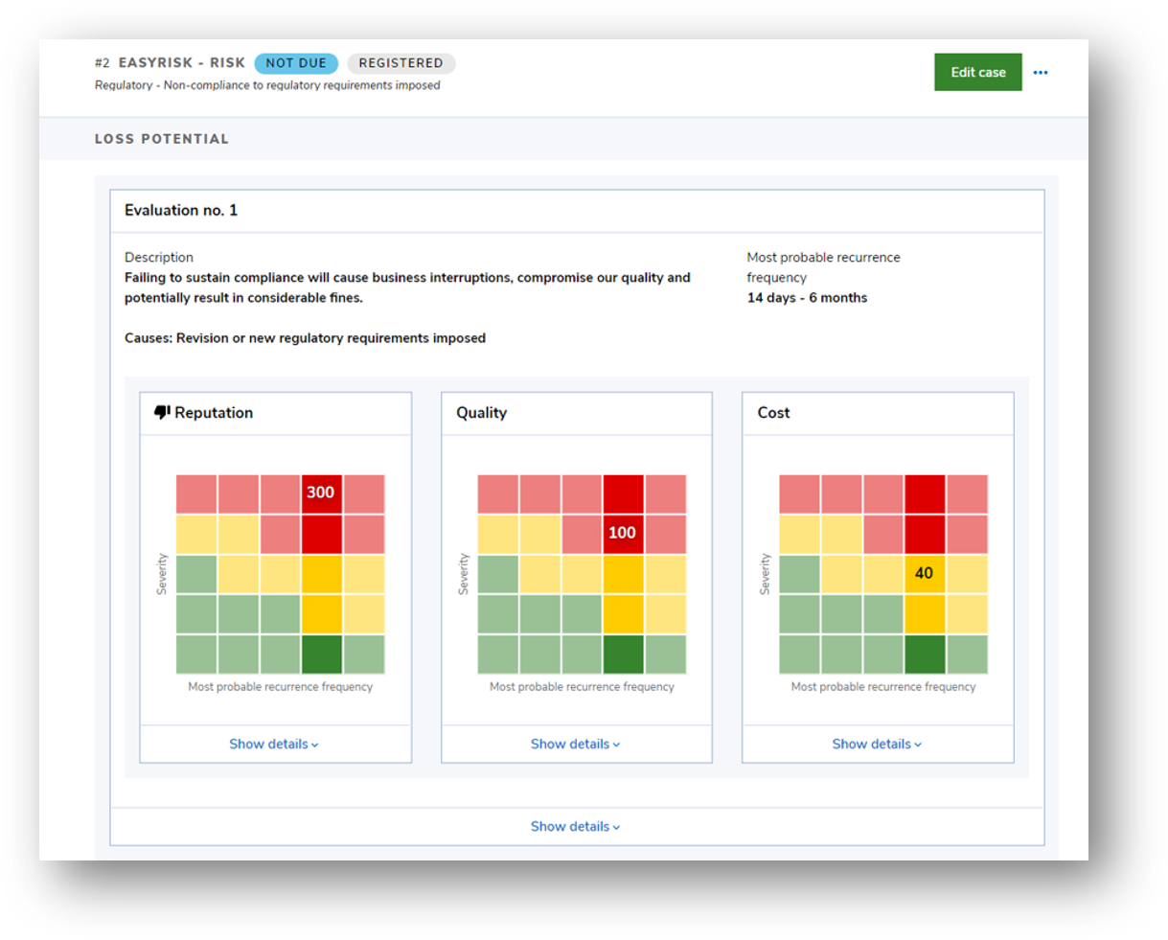The image size is (1168, 940).
Task: Select the cell showing 100 in Quality matrix
Action: pos(622,533)
